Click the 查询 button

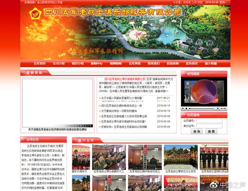point(197,131)
